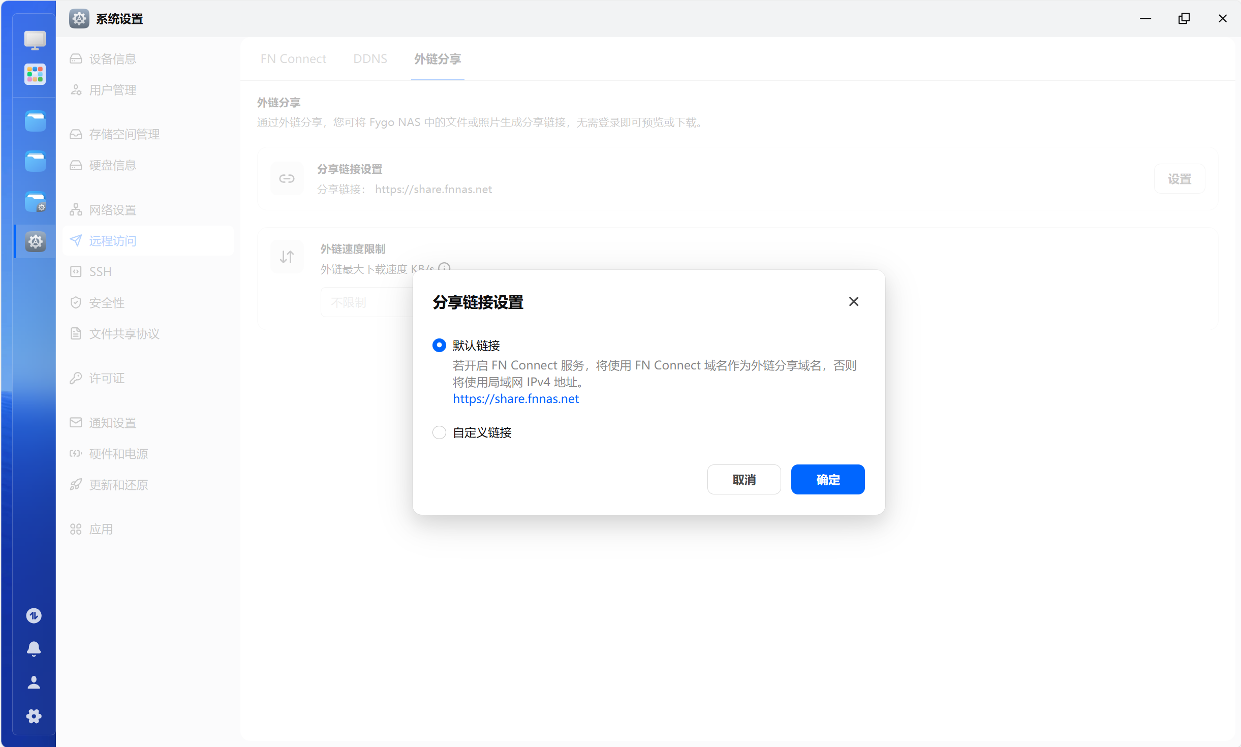Open the colorful app grid icon

35,75
